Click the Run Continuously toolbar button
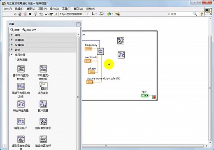214x150 pixels. click(20, 14)
